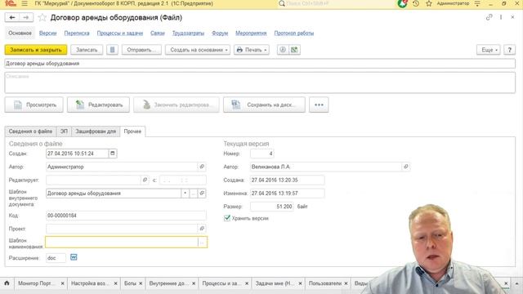This screenshot has width=523, height=294.
Task: Open the Протокол работы section
Action: coord(294,33)
